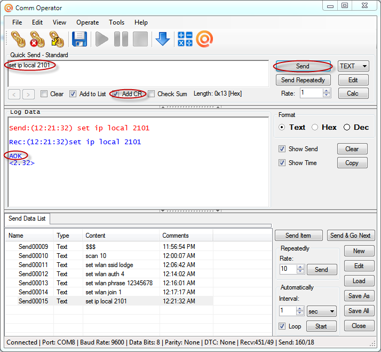Toggle the Show Time checkbox
Image resolution: width=381 pixels, height=352 pixels.
(282, 163)
